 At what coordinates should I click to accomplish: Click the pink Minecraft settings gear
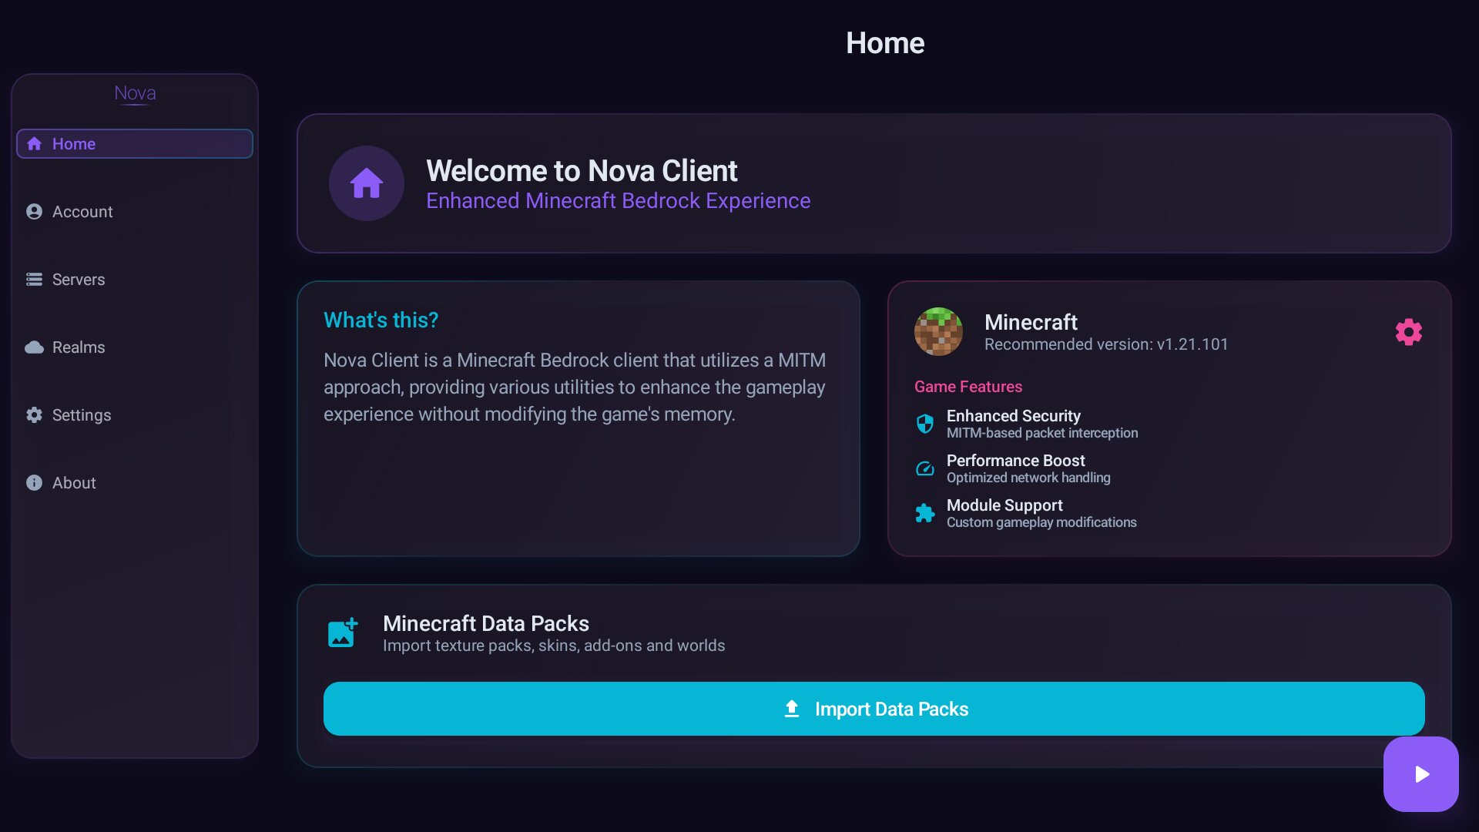click(x=1408, y=332)
